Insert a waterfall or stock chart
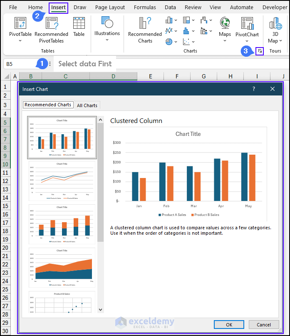This screenshot has width=290, height=336. (x=204, y=20)
